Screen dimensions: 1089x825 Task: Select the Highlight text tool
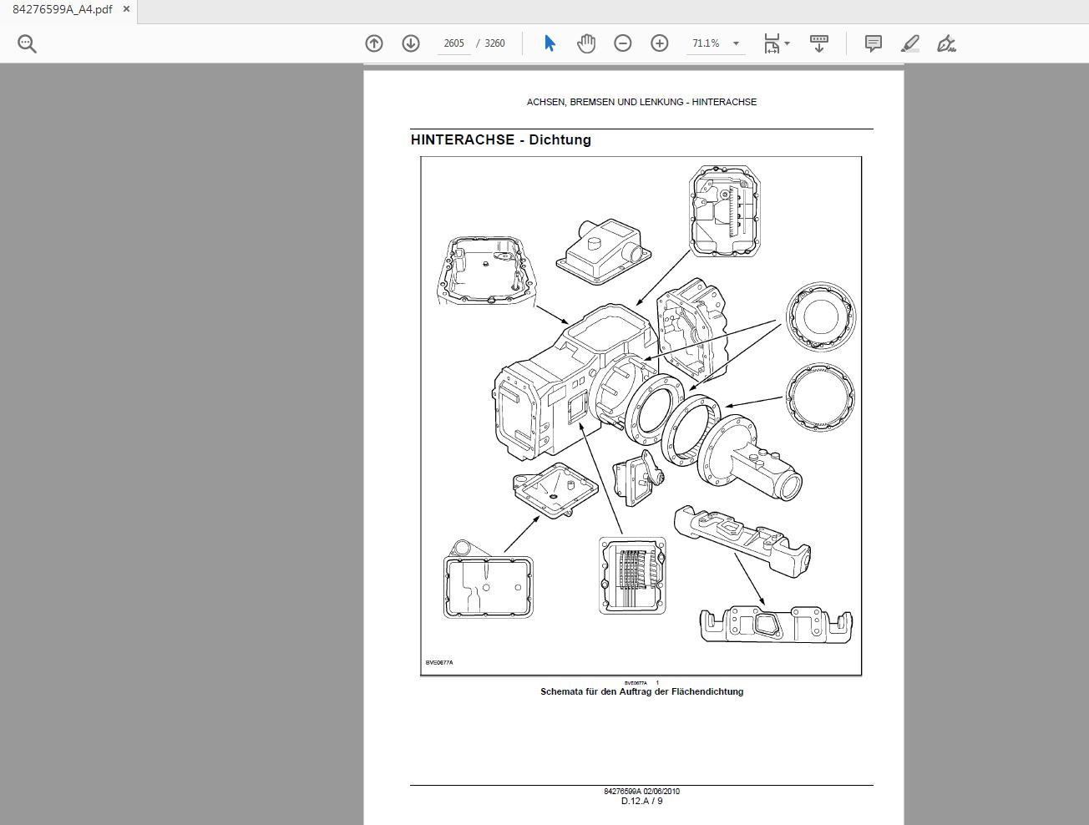point(909,43)
